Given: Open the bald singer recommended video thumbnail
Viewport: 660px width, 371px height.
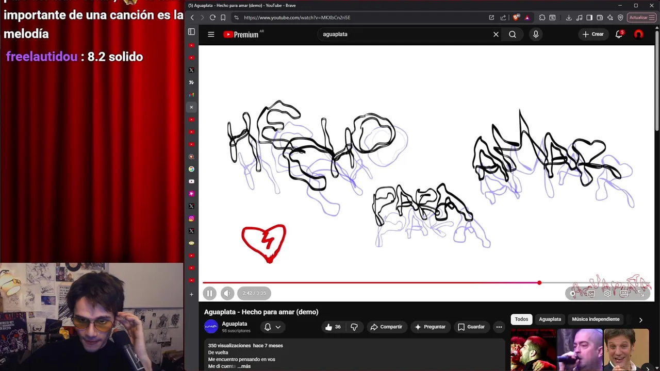Looking at the screenshot, I should tap(580, 350).
